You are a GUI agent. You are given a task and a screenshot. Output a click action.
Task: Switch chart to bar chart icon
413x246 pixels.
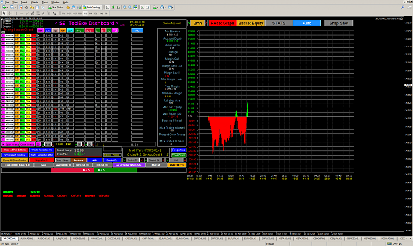(x=107, y=7)
